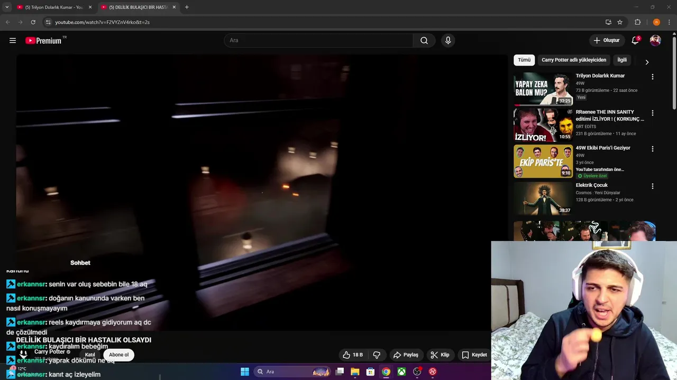Select the Tümü filter chip
The image size is (677, 380).
point(524,60)
